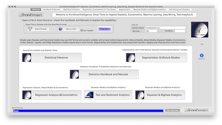Click the welcome message banner text
The height and width of the screenshot is (125, 222).
124,15
